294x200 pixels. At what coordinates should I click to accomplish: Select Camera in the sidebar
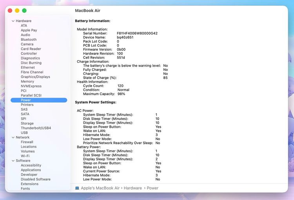point(27,44)
